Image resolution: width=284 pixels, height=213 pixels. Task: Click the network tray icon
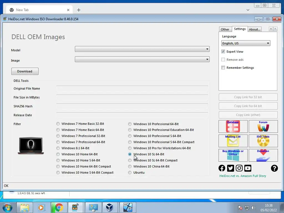[247, 208]
